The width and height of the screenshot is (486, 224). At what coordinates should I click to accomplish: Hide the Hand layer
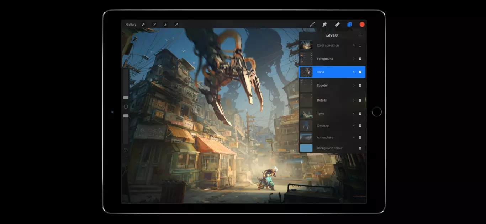360,72
